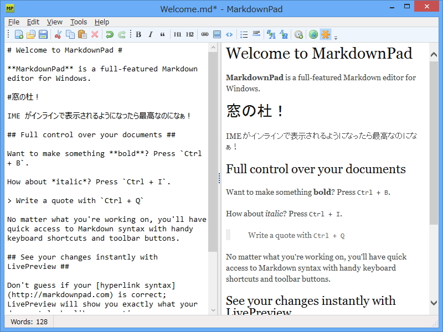The height and width of the screenshot is (332, 443).
Task: Apply italic formatting via the toolbar icon
Action: (x=150, y=34)
